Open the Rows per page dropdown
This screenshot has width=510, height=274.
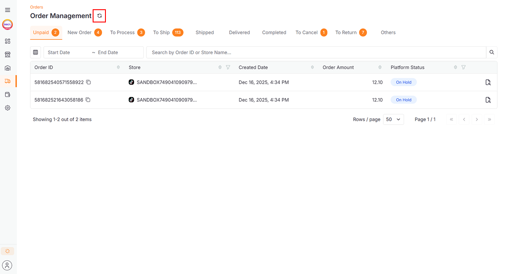pos(393,119)
